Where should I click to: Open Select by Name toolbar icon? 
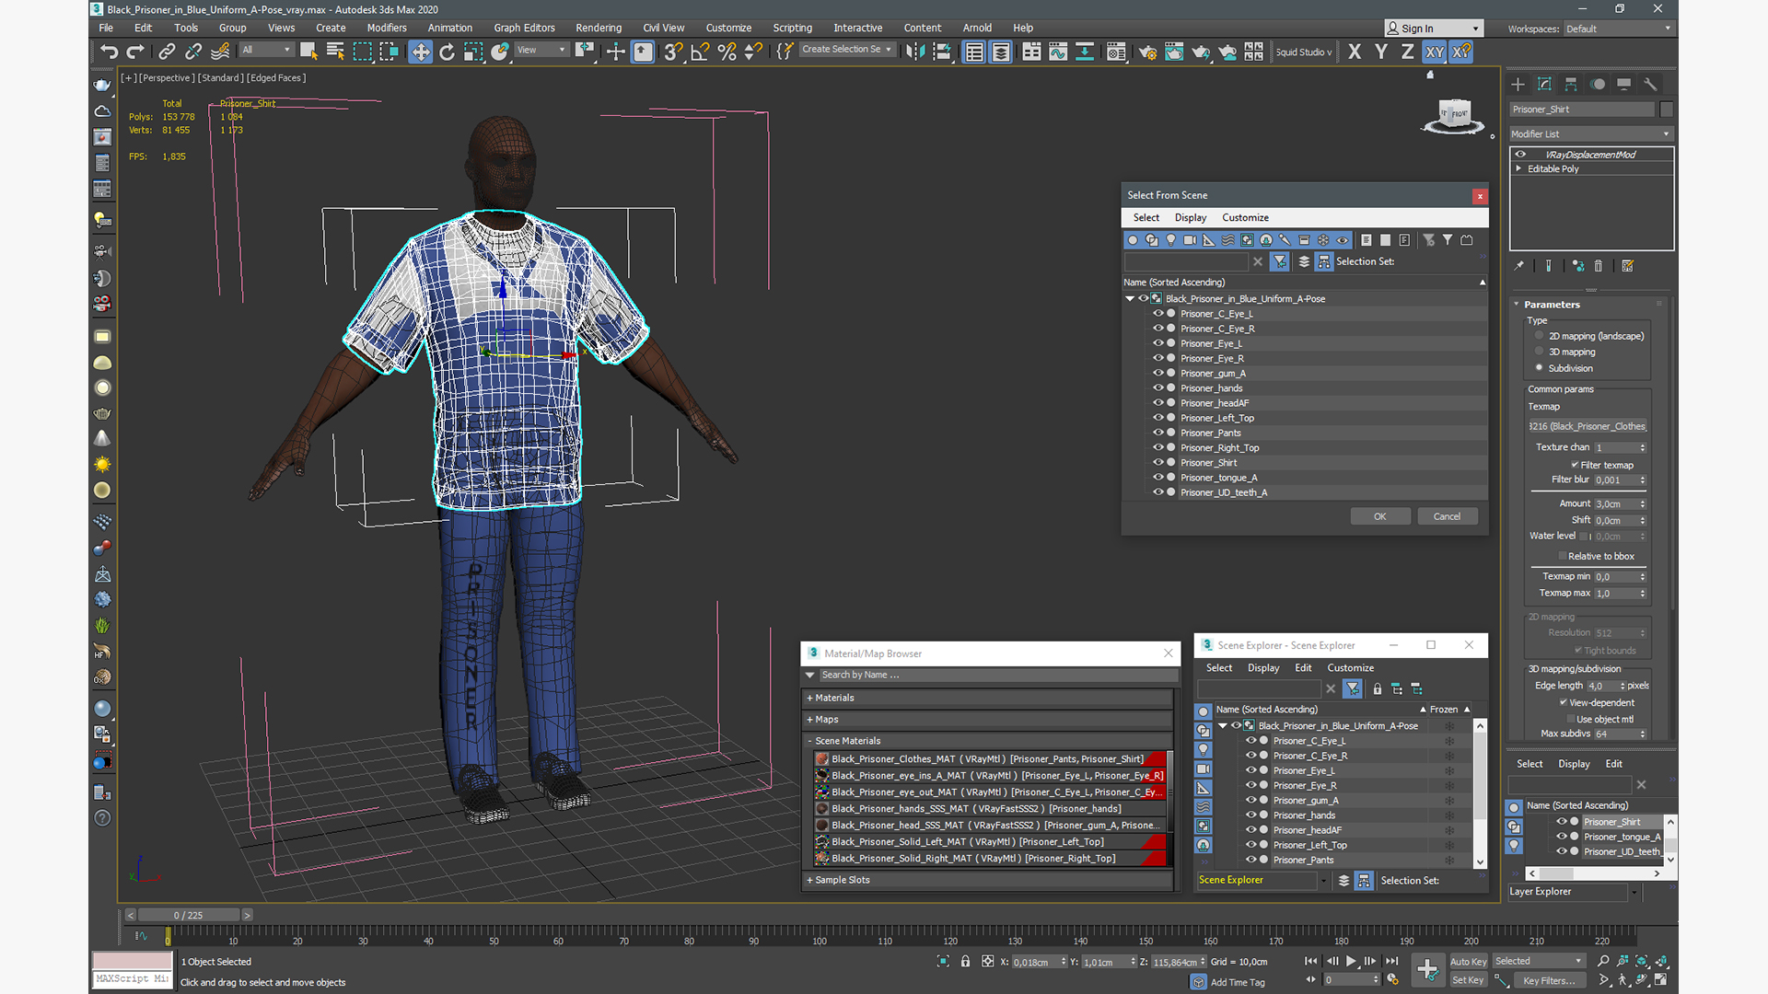pos(335,52)
